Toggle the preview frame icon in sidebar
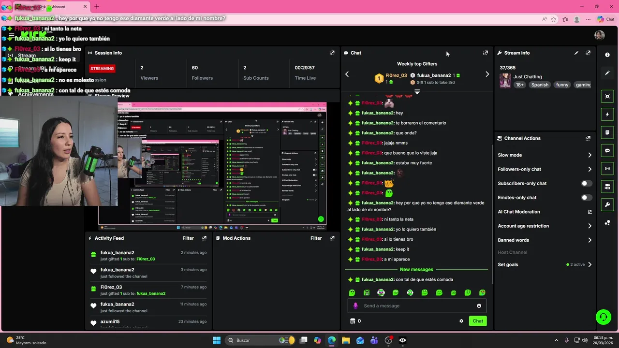 click(x=607, y=96)
